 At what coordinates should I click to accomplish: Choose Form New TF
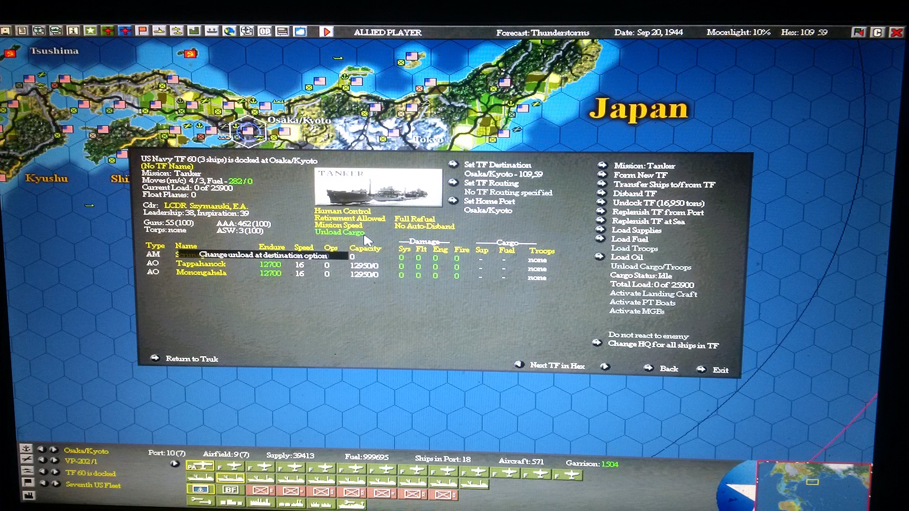pyautogui.click(x=640, y=175)
